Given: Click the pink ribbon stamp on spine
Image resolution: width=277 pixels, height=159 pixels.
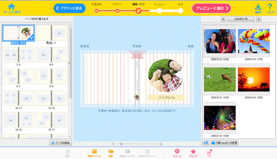Looking at the screenshot, I should [x=137, y=54].
